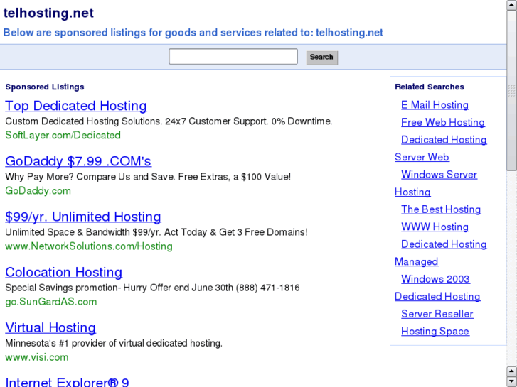517x387 pixels.
Task: Open the Colocation Hosting listing
Action: (x=63, y=272)
